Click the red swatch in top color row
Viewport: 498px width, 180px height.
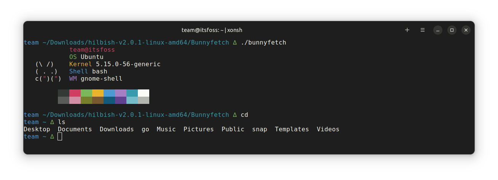pos(75,93)
